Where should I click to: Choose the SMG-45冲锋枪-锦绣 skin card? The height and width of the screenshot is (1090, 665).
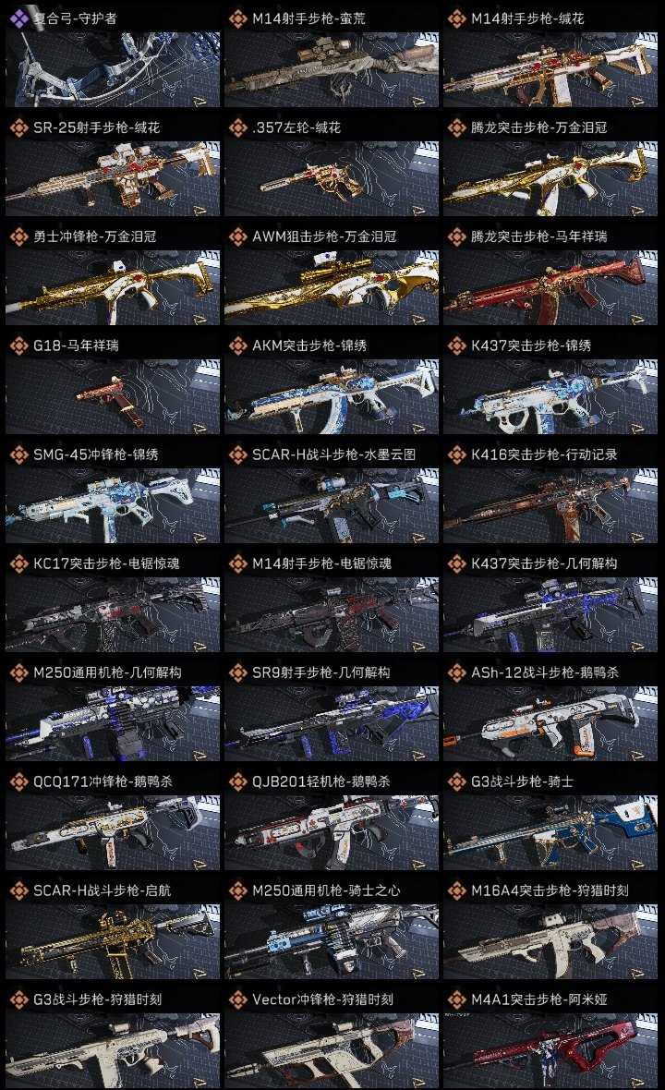point(113,494)
